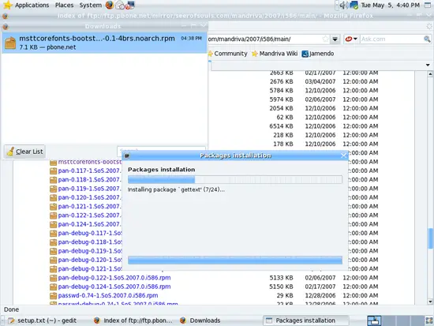Image resolution: width=434 pixels, height=326 pixels.
Task: Open the System menu
Action: pos(90,5)
